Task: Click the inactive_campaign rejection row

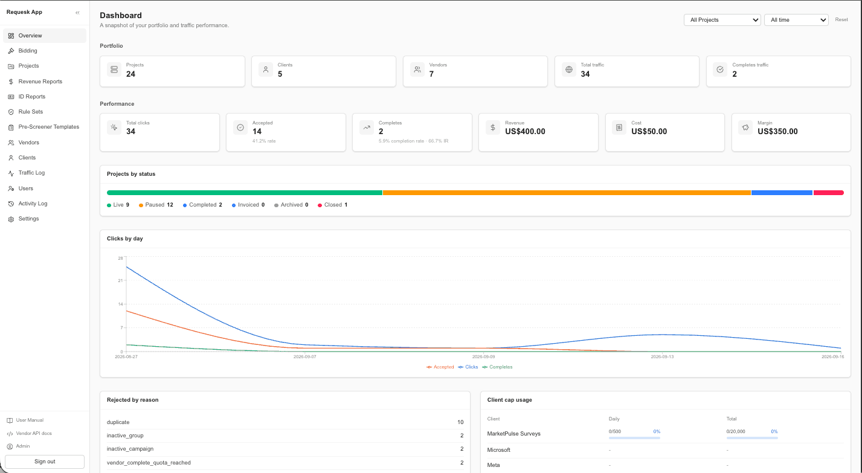Action: 285,449
